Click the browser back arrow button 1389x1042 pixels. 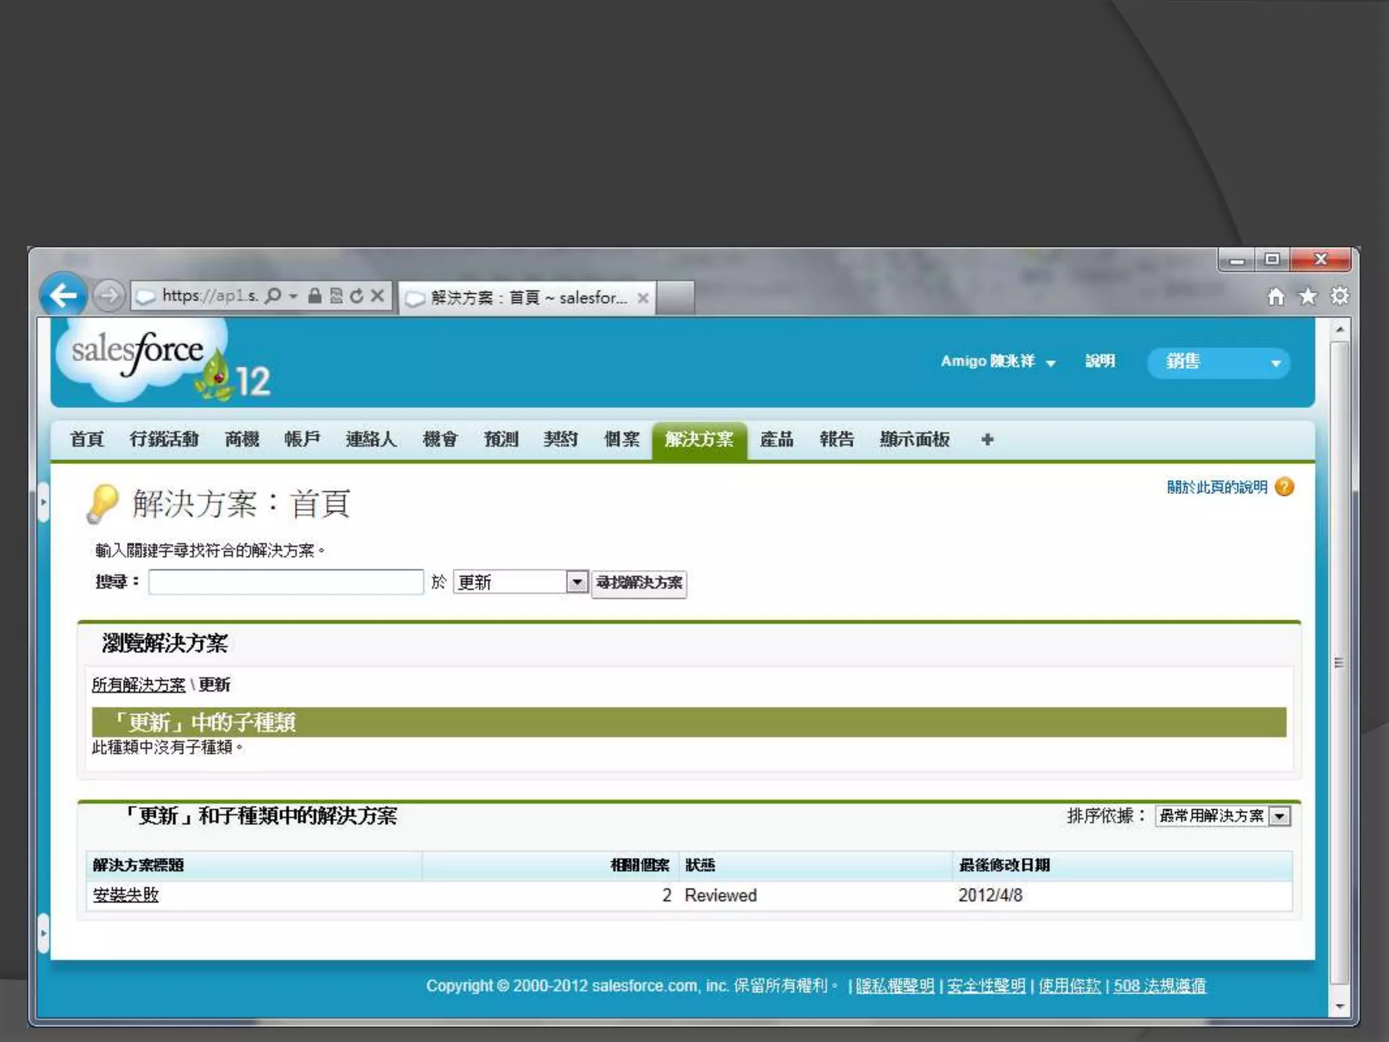tap(63, 295)
